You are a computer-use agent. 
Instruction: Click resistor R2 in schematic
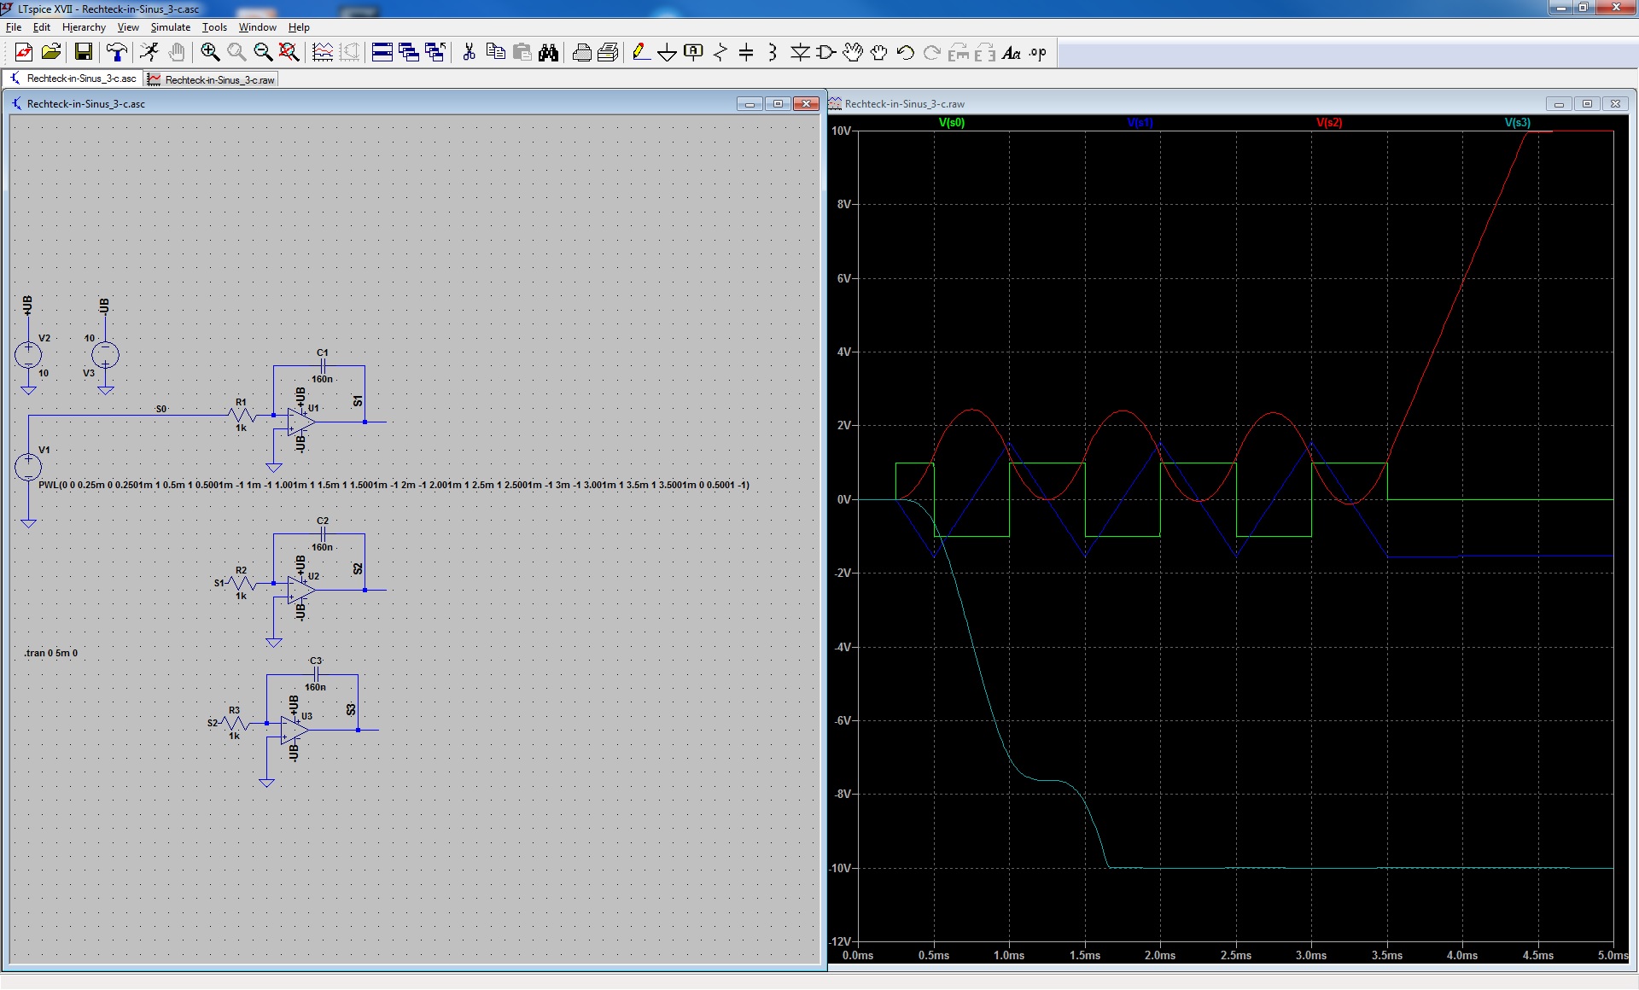coord(242,583)
